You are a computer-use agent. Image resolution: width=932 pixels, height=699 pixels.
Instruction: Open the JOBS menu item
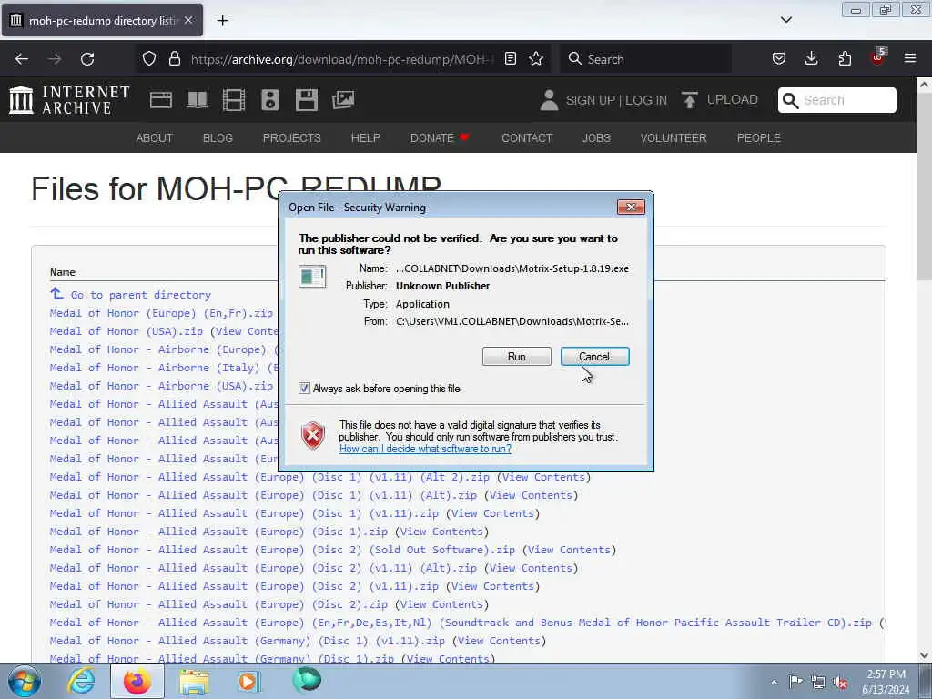[596, 138]
